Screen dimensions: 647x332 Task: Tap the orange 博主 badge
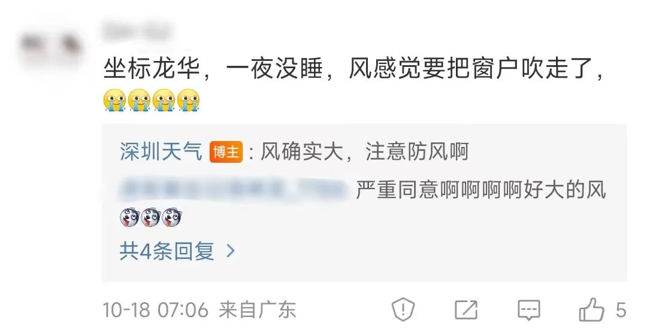click(226, 152)
